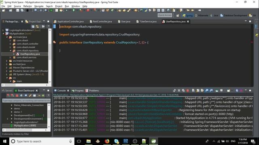Click the Forward navigation arrow toolbar icon
Viewport: 259px width, 145px height.
[200, 10]
